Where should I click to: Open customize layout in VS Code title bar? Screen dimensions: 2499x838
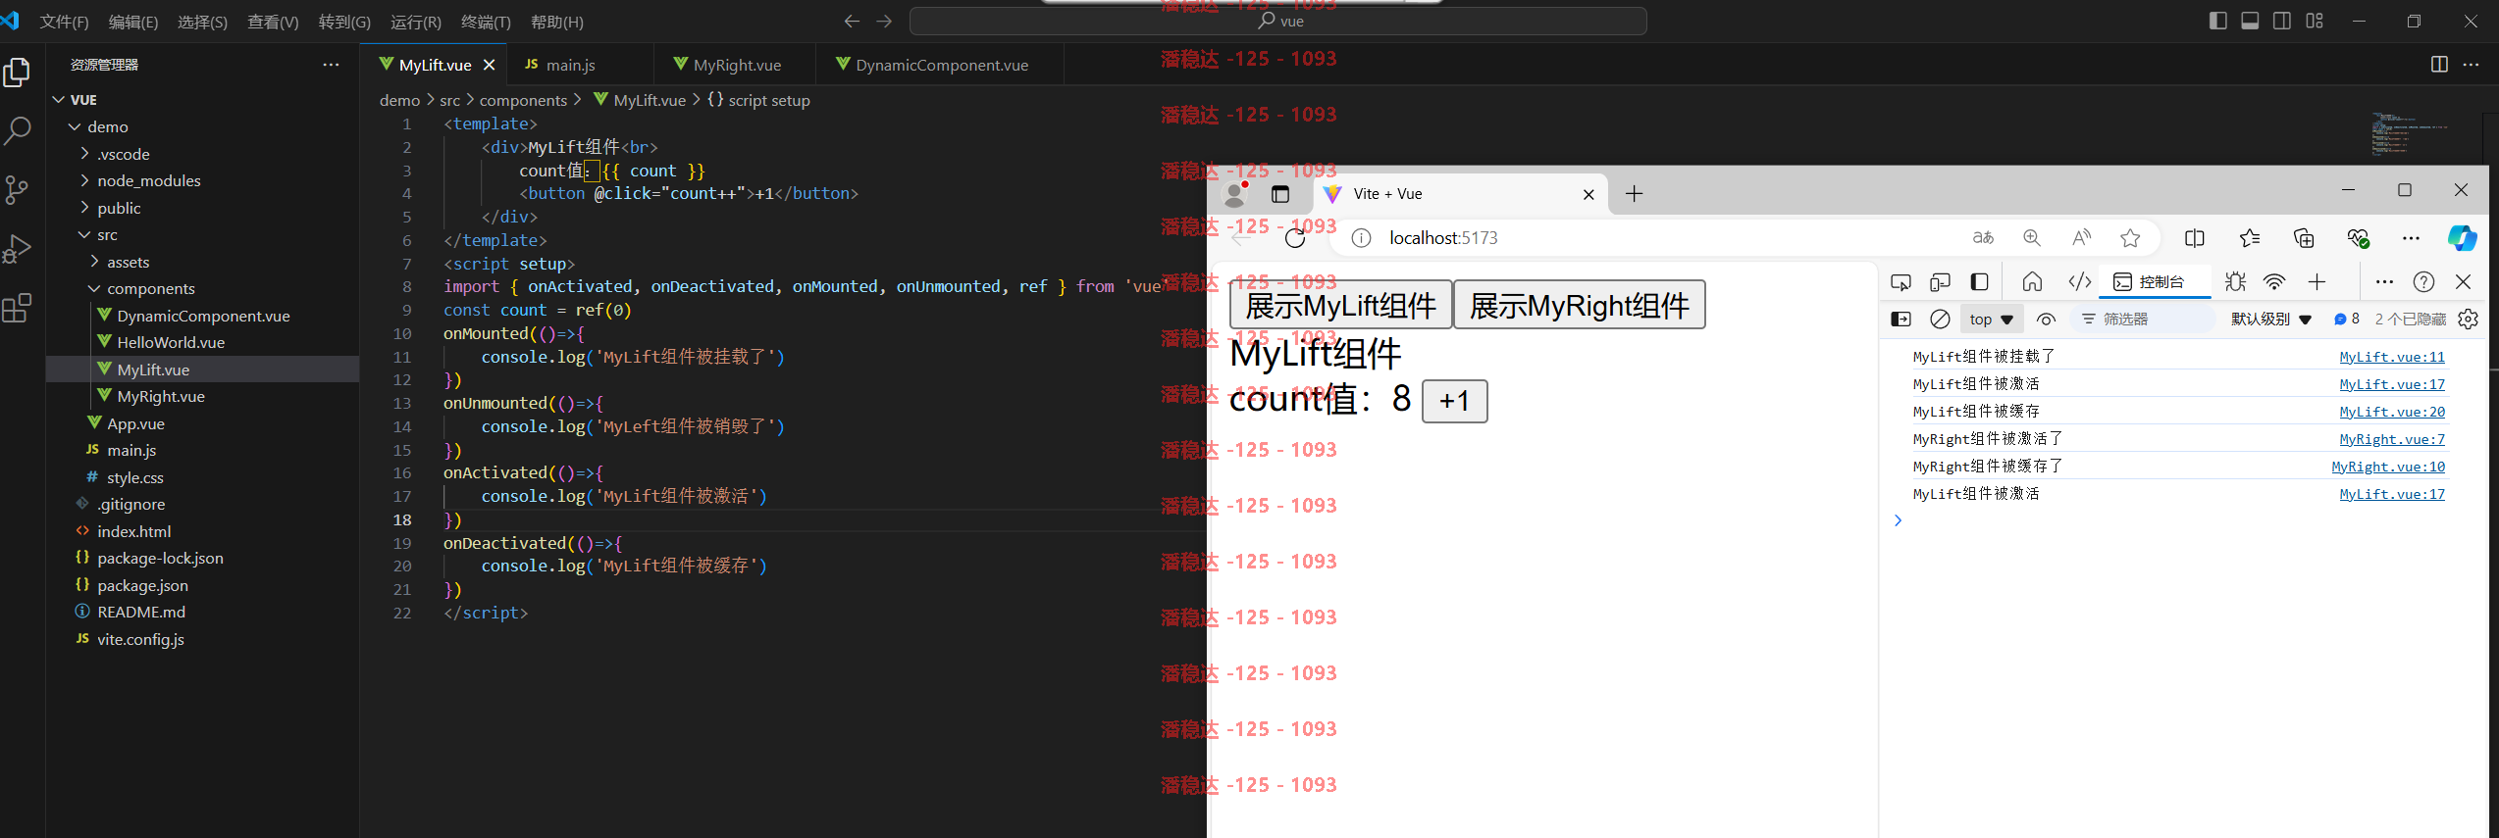pyautogui.click(x=2315, y=21)
